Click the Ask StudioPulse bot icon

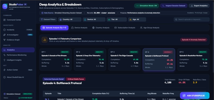[184, 96]
